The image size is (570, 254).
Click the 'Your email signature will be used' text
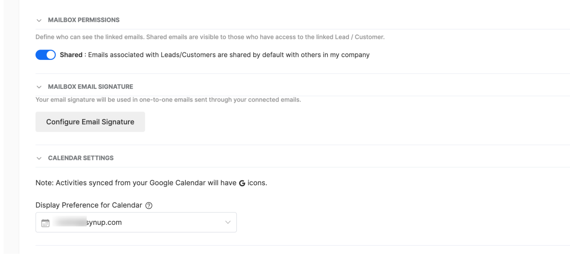click(x=168, y=100)
